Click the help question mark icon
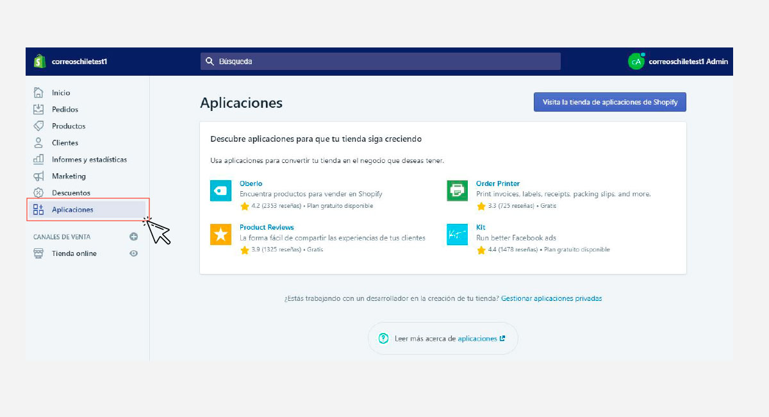This screenshot has height=417, width=769. (383, 338)
